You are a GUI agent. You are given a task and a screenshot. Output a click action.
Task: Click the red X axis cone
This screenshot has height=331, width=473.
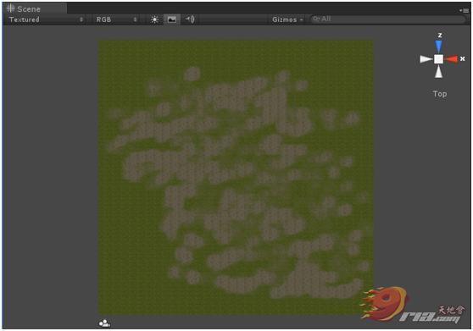click(452, 59)
